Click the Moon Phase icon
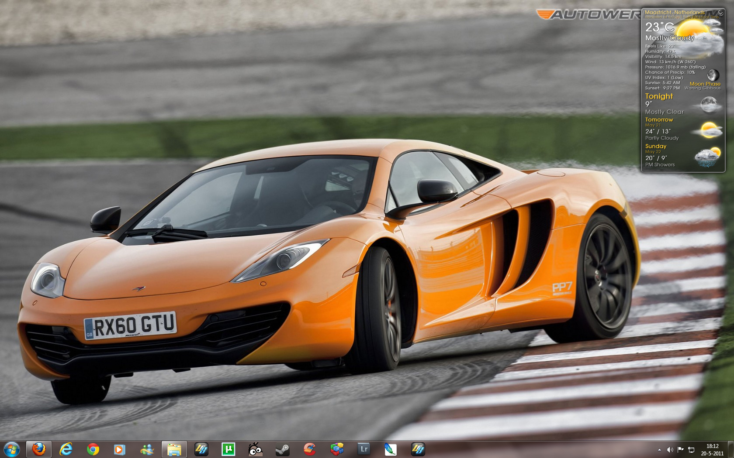This screenshot has width=734, height=458. click(x=713, y=75)
